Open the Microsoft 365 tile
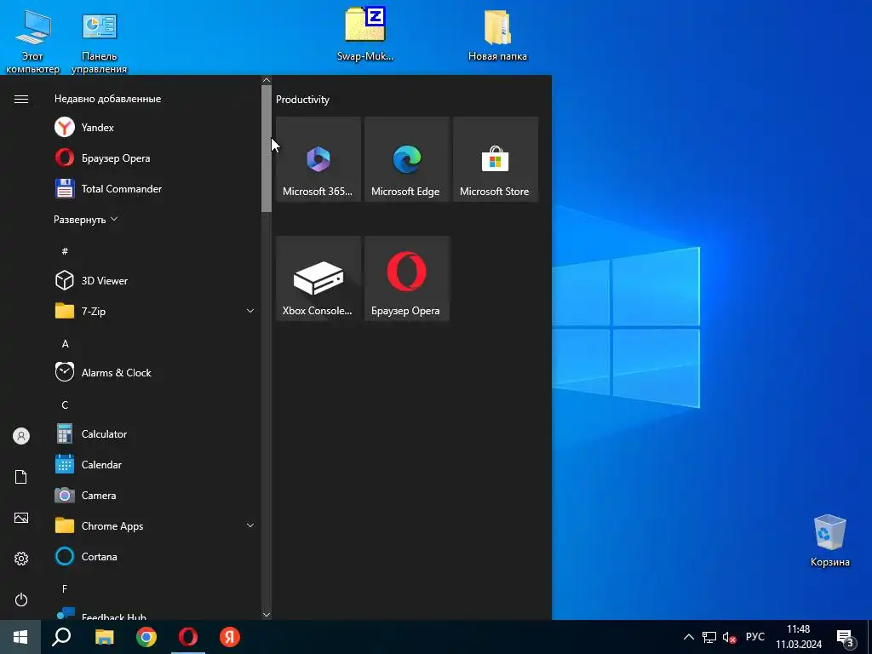This screenshot has height=654, width=872. coord(318,159)
